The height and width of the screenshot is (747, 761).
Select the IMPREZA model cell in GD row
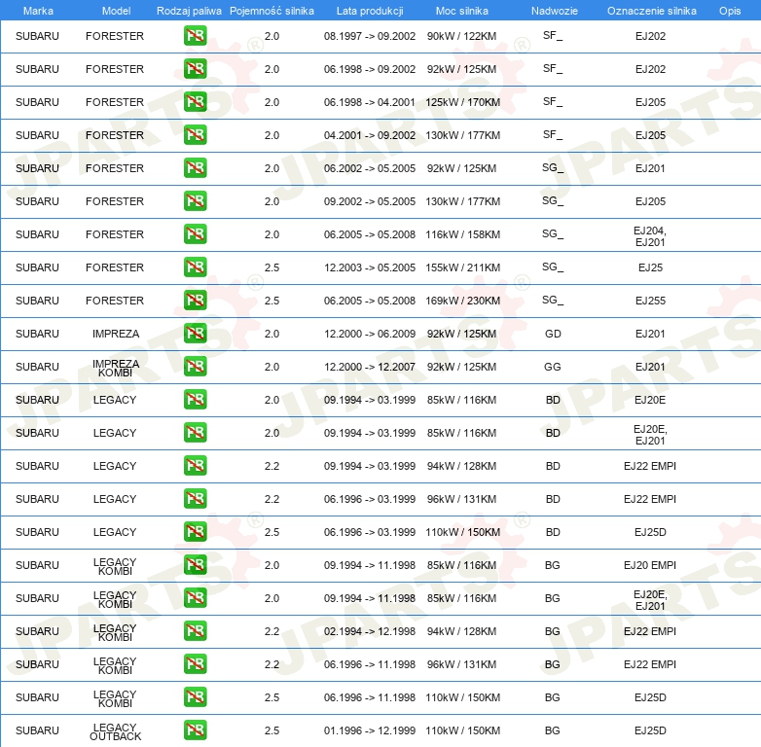pyautogui.click(x=116, y=334)
